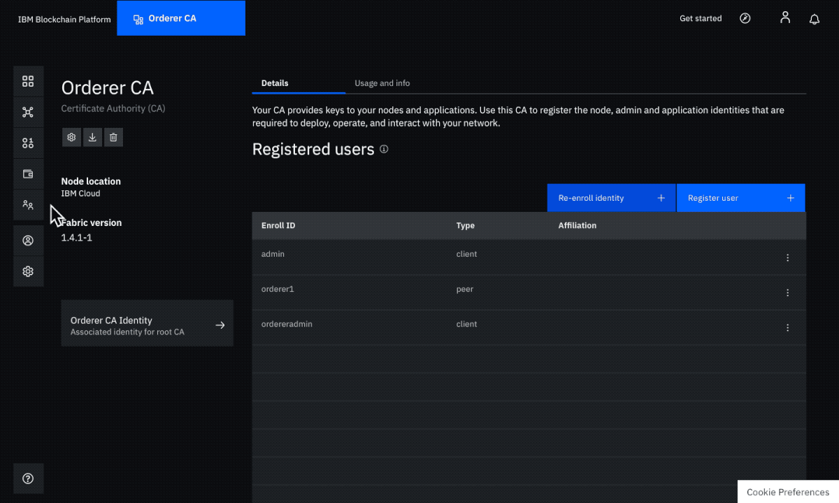839x503 pixels.
Task: Open CA settings gear under Orderer CA
Action: 71,137
